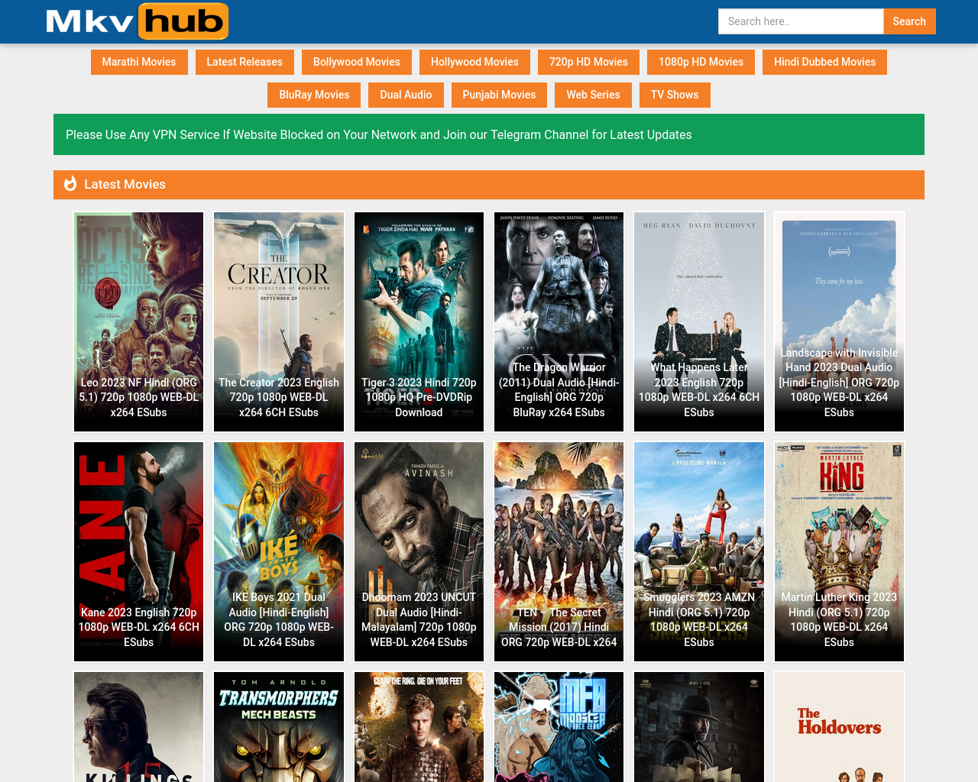Open Landscape with Invisible Hand poster

pyautogui.click(x=839, y=322)
